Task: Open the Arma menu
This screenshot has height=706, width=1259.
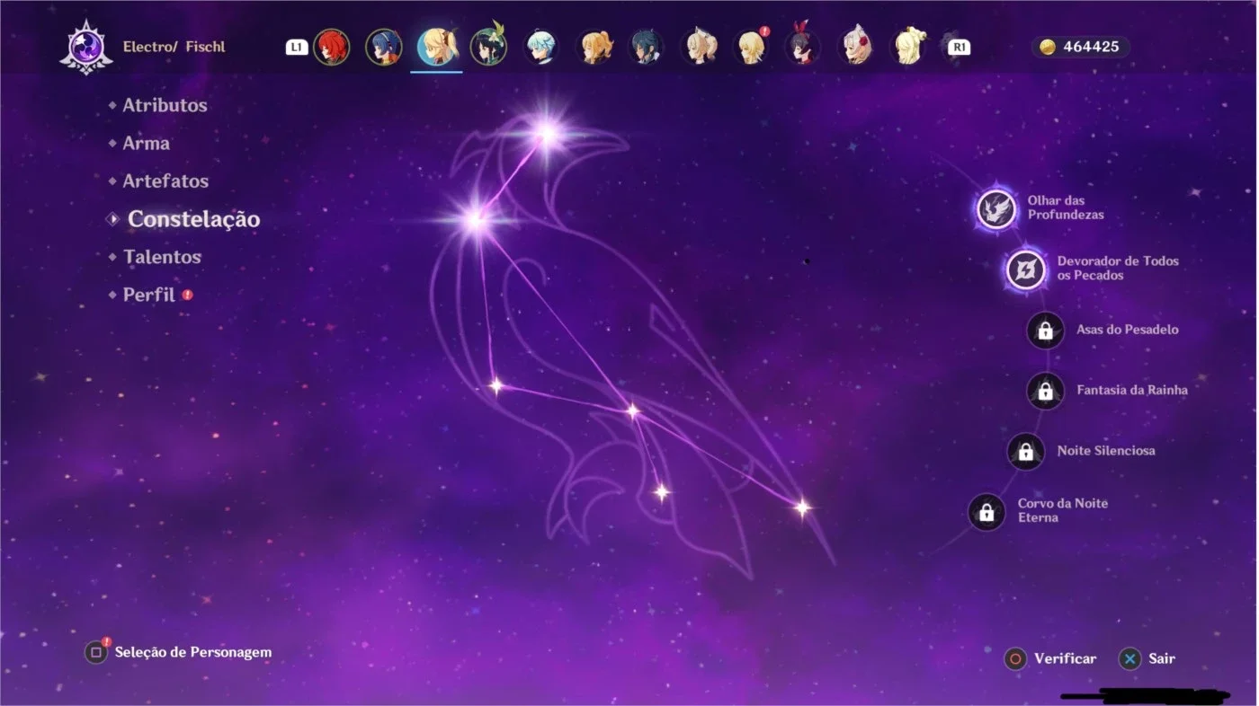Action: [x=147, y=143]
